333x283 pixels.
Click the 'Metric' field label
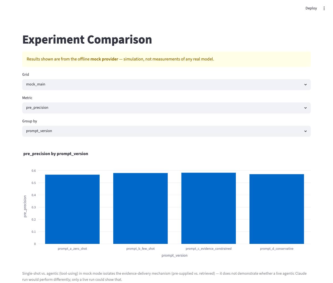(x=27, y=98)
